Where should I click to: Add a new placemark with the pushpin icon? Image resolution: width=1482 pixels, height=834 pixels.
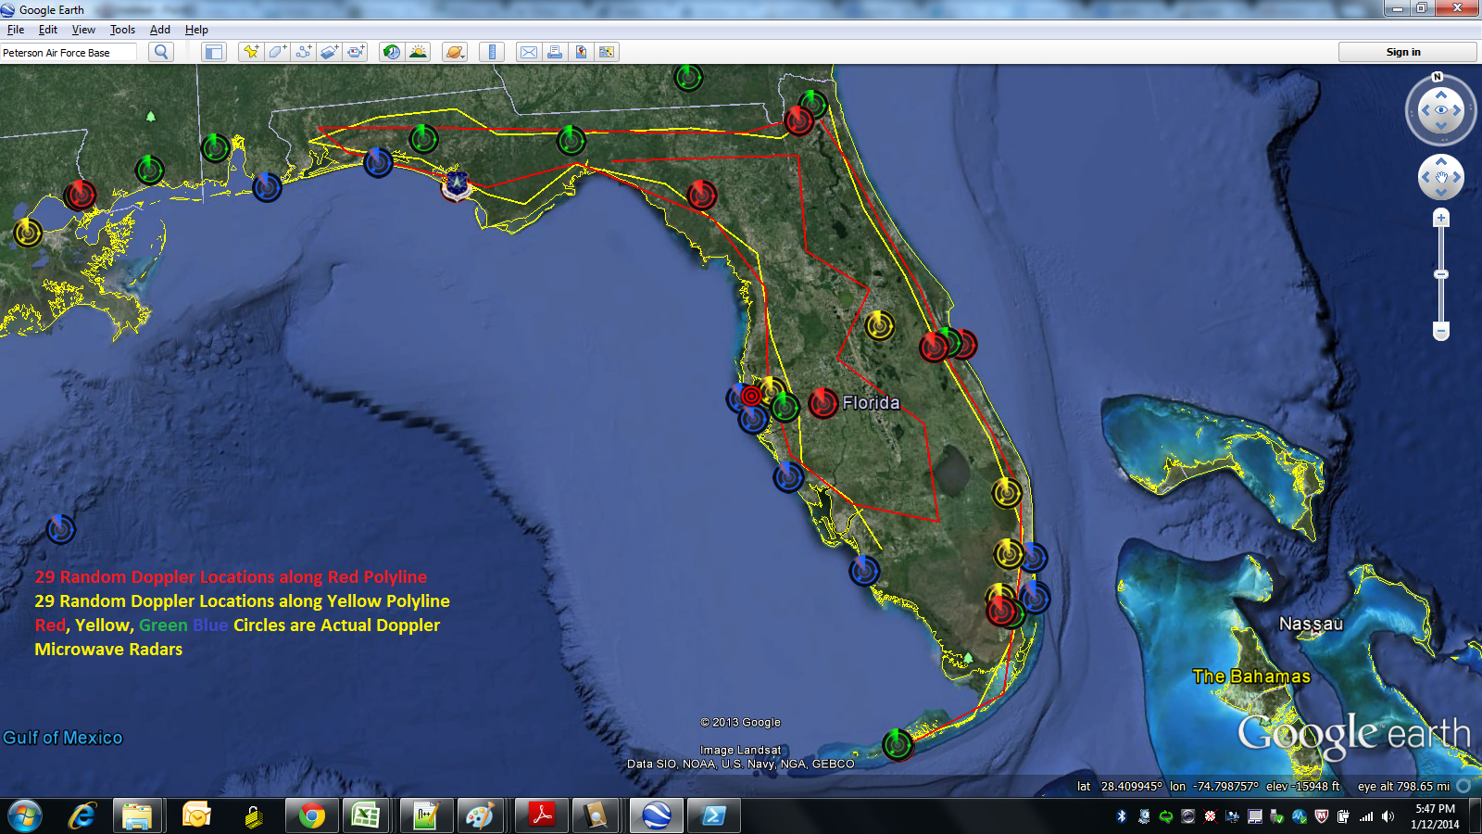(x=250, y=52)
